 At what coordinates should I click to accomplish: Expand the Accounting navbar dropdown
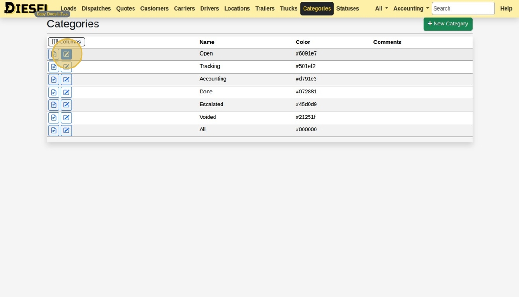tap(411, 9)
